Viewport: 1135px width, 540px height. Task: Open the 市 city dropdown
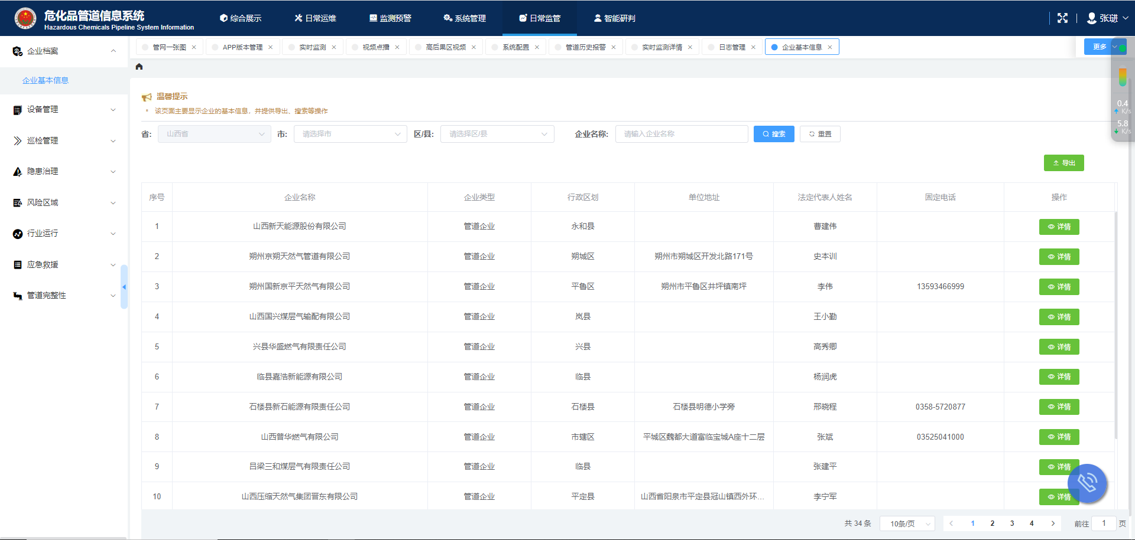(x=350, y=134)
